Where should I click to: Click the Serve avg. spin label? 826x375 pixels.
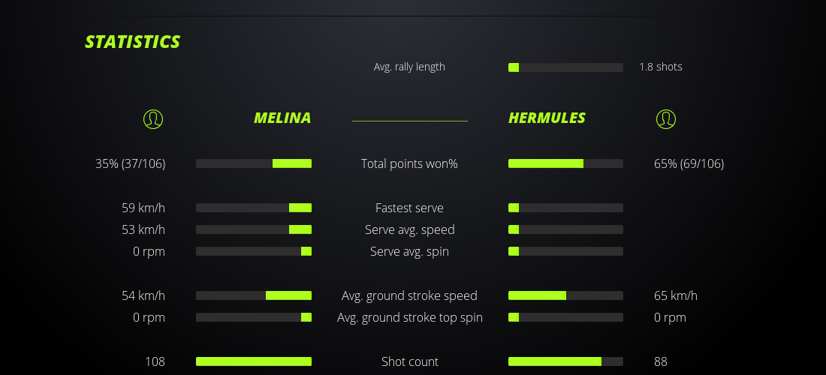(x=409, y=251)
